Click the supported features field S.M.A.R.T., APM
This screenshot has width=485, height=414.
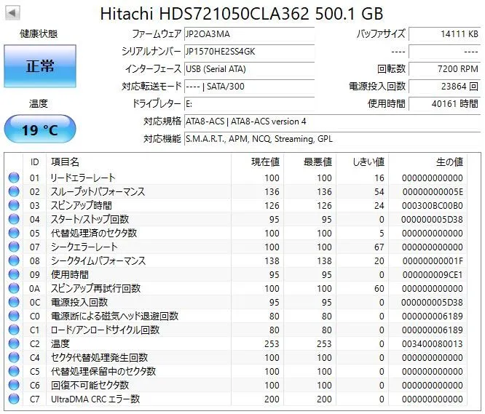tap(333, 139)
